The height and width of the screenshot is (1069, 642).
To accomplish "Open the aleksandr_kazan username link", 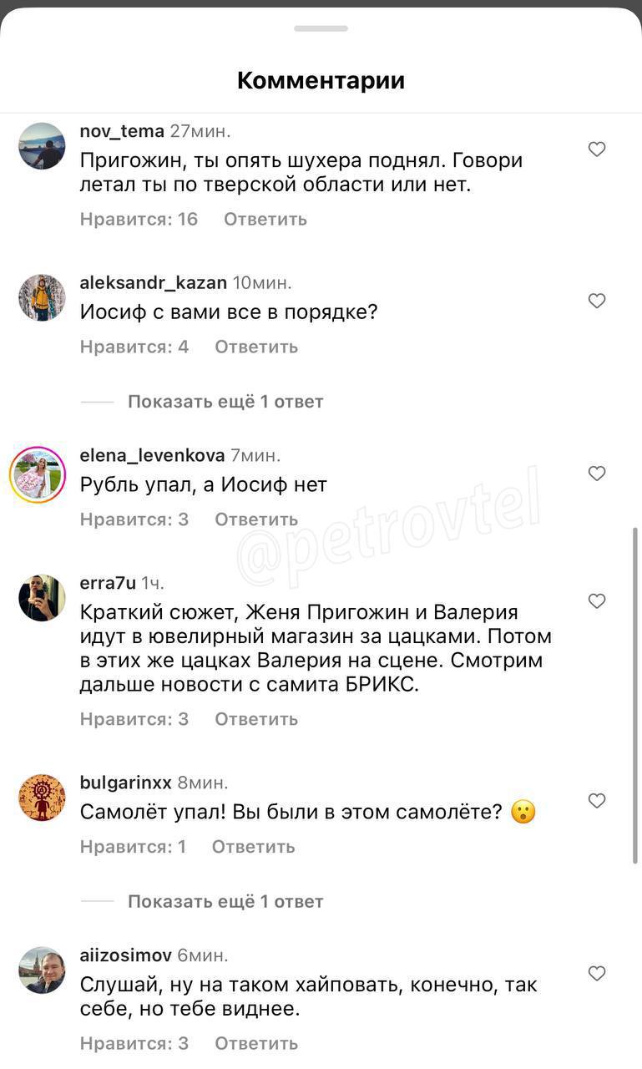I will (154, 283).
